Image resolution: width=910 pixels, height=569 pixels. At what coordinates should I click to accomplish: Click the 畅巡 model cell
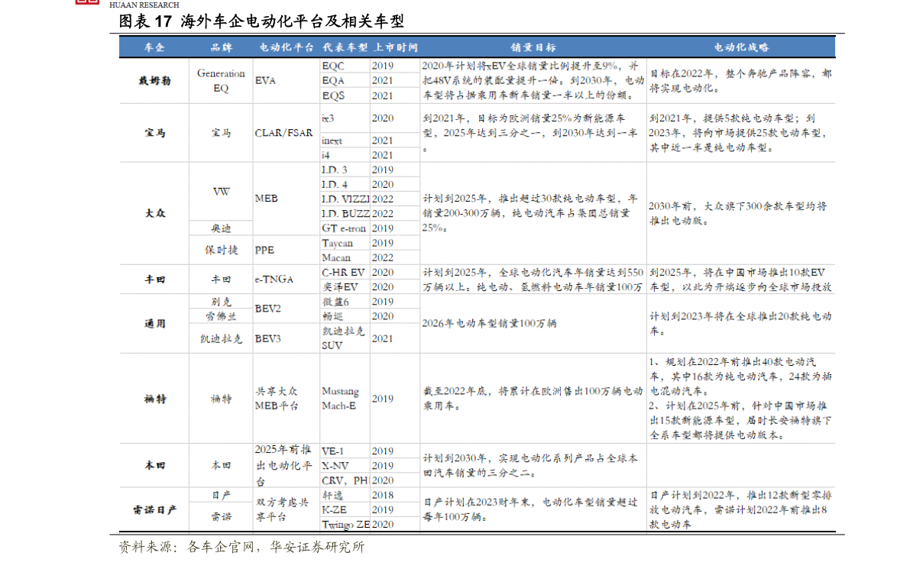pos(332,317)
